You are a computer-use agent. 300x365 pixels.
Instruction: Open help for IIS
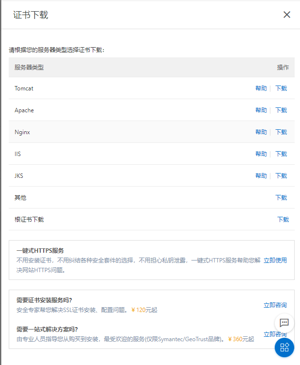(x=261, y=154)
